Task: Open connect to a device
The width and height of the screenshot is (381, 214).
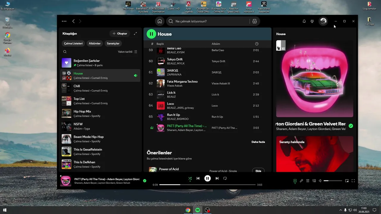Action: coord(314,181)
